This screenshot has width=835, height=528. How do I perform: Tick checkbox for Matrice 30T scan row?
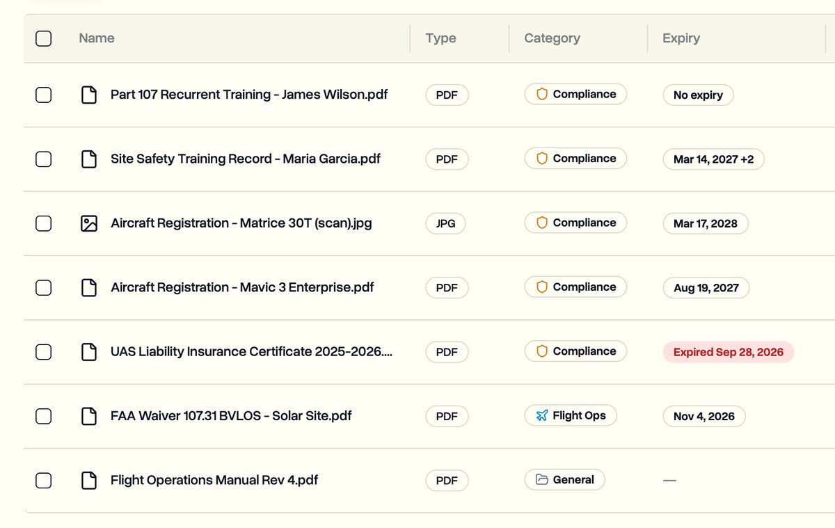point(43,223)
